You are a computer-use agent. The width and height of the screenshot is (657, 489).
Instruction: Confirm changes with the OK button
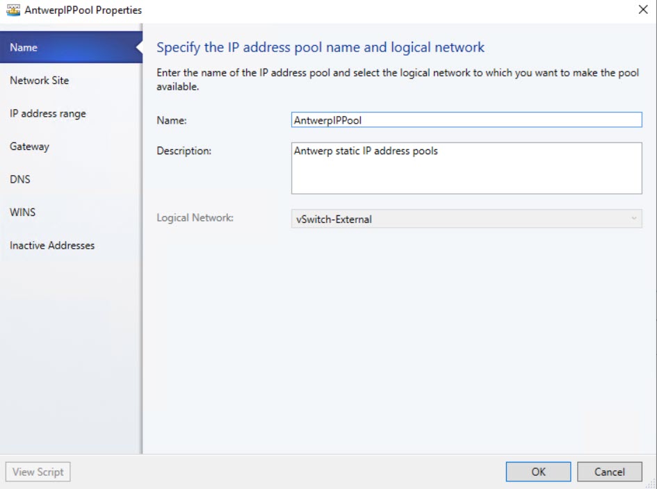tap(538, 472)
